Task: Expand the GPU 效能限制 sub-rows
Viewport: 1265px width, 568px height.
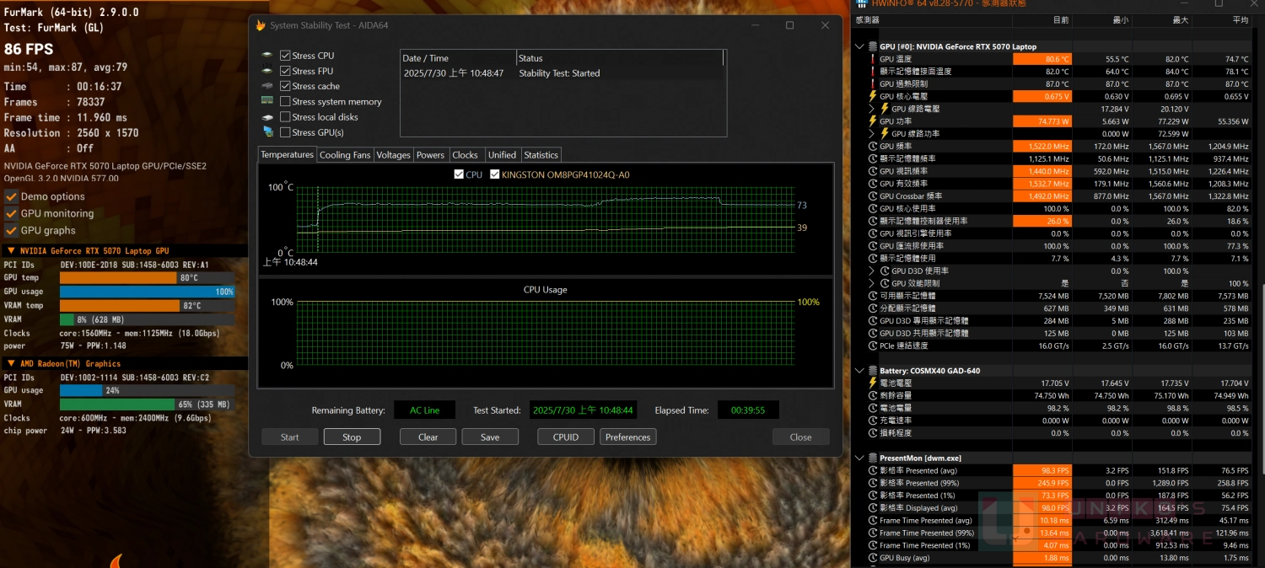Action: (x=872, y=283)
